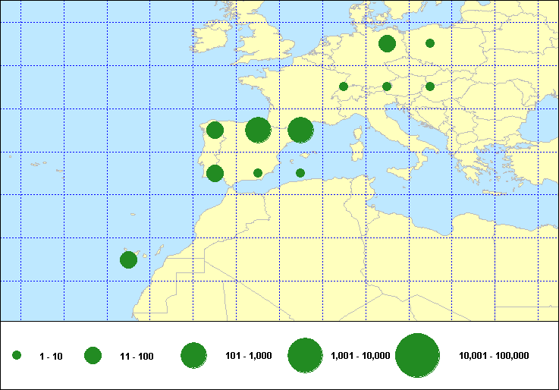Screen dimensions: 559x390
Task: Click the large circle in north-central Spain
Action: (258, 131)
